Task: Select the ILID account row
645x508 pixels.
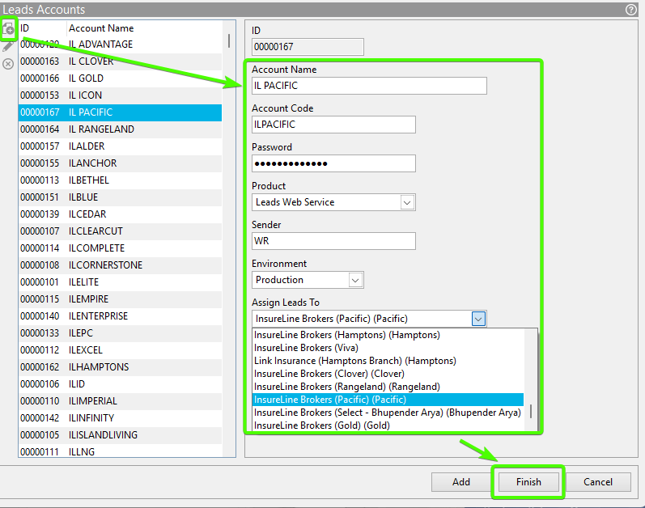Action: tap(120, 384)
